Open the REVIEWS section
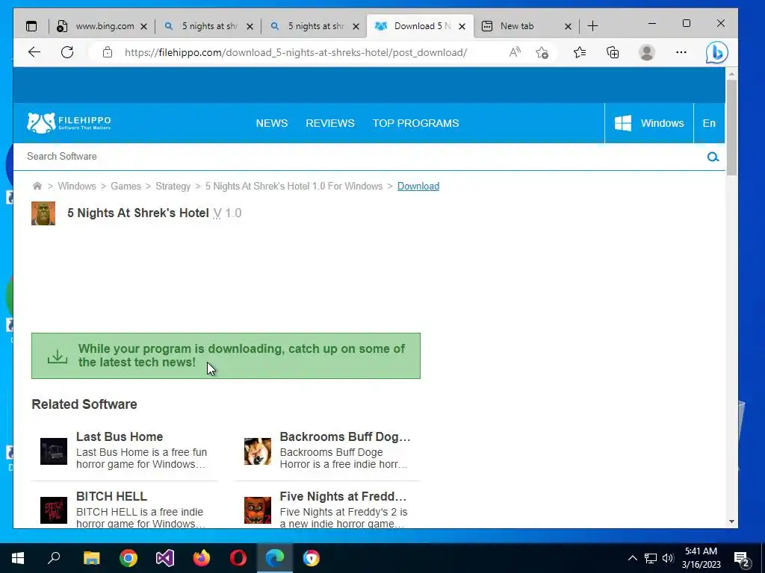The image size is (765, 573). [330, 123]
